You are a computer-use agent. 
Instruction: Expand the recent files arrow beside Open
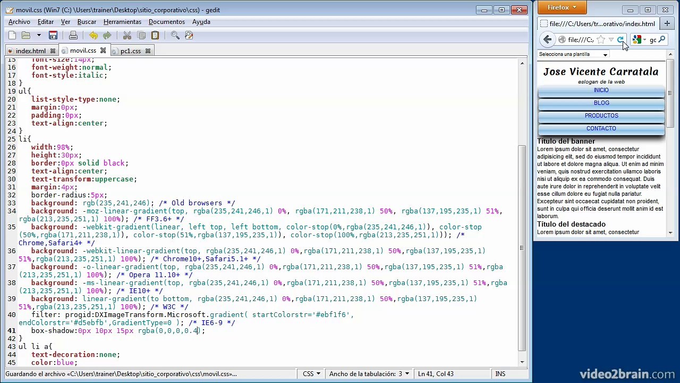[x=39, y=36]
